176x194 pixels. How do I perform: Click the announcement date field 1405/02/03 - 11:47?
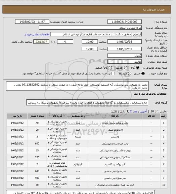tap(32, 22)
